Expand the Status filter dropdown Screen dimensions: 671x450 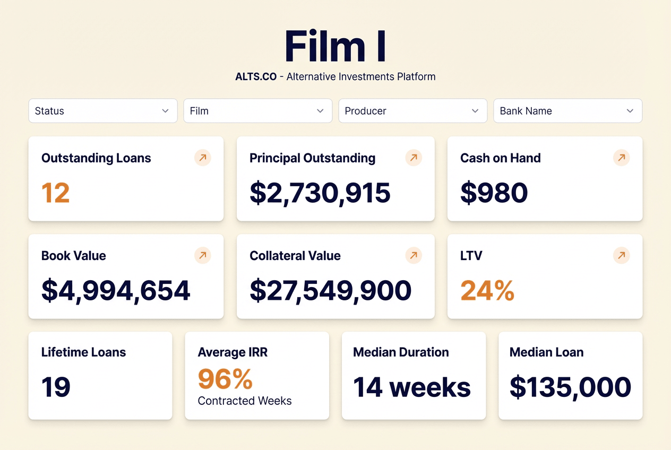tap(103, 111)
